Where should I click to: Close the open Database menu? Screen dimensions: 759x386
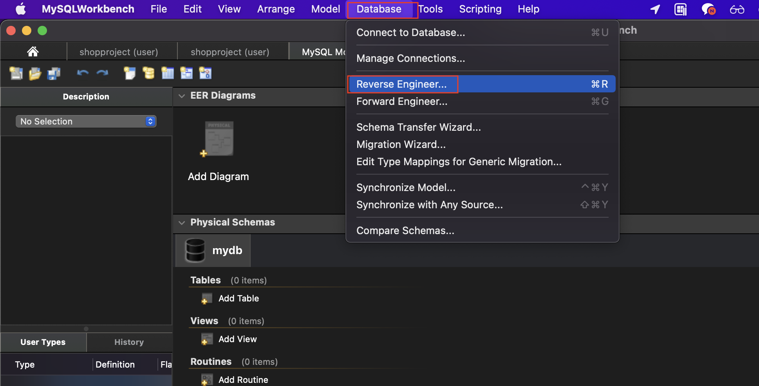click(x=379, y=9)
